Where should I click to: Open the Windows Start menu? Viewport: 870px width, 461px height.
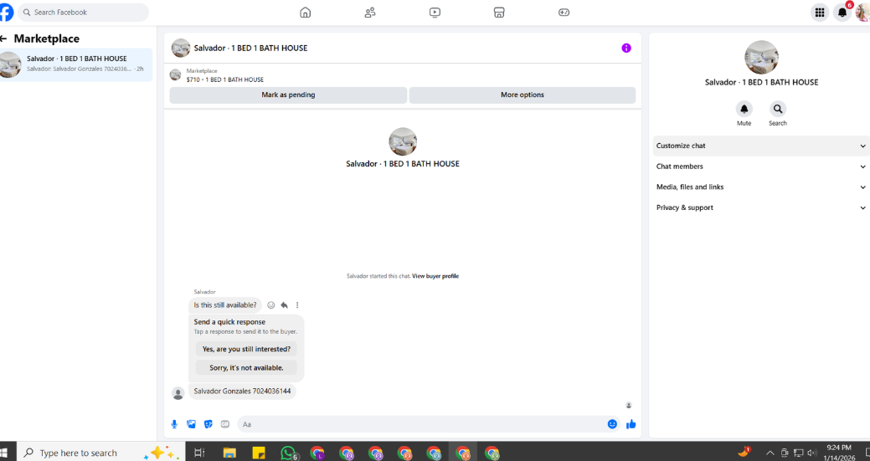(x=4, y=453)
